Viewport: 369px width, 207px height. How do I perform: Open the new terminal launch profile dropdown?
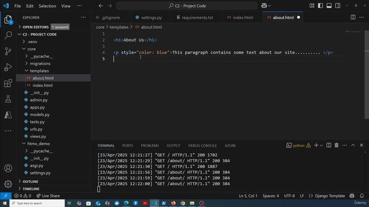(321, 145)
